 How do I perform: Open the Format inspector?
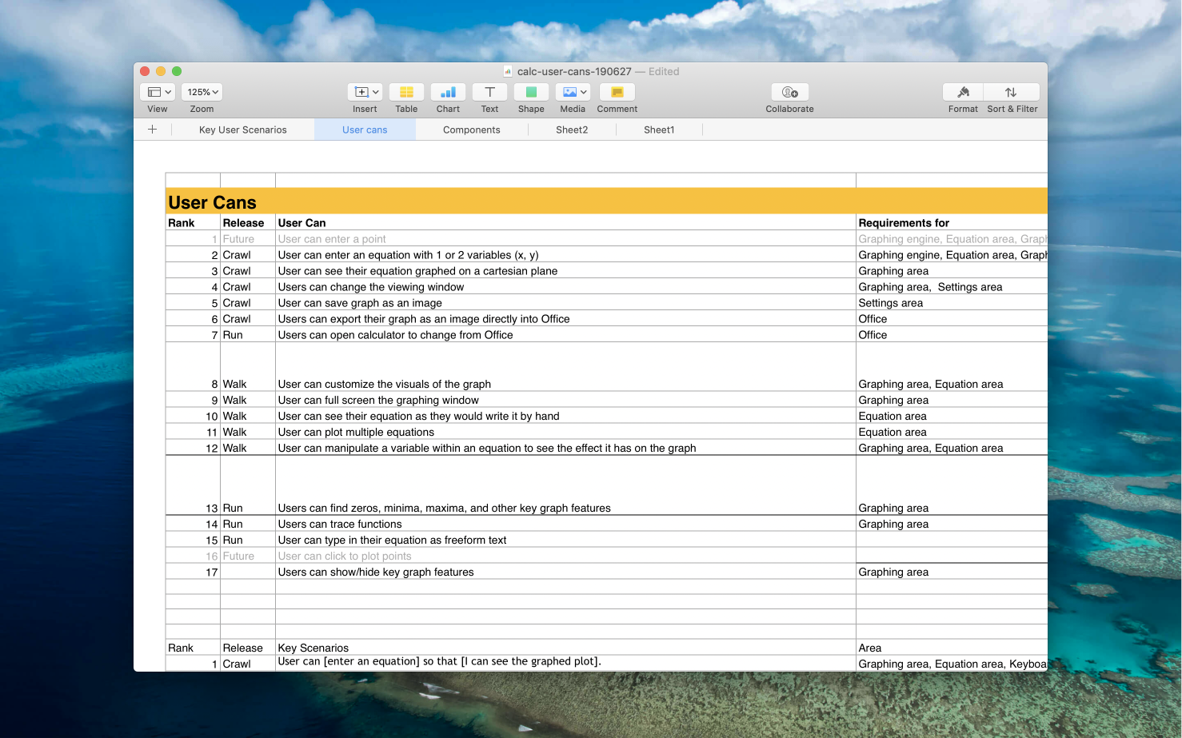(x=963, y=92)
